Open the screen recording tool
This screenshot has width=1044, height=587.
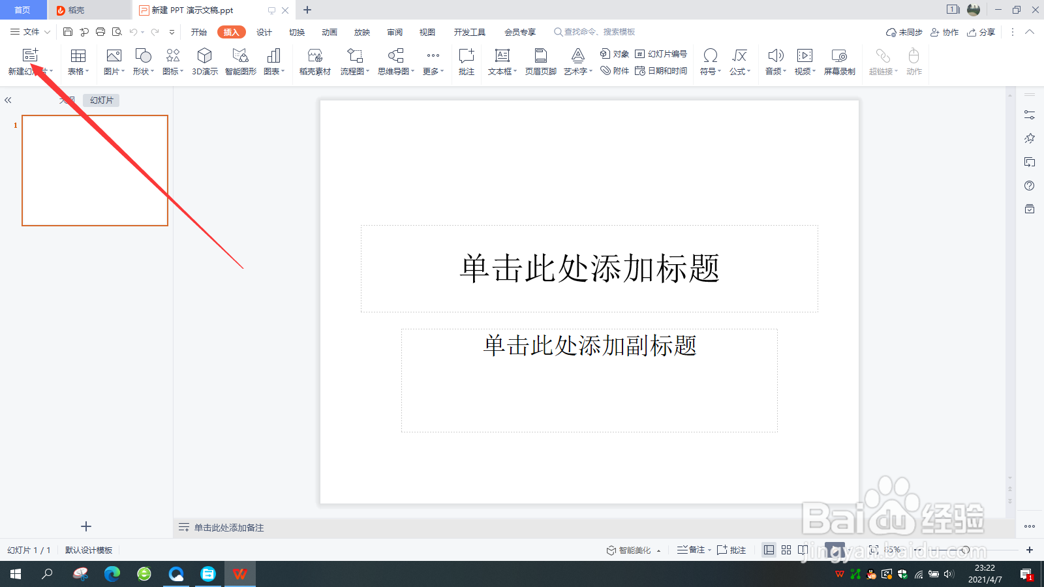[840, 62]
